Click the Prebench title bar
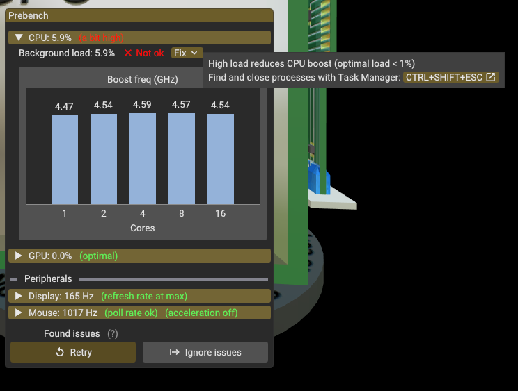Viewport: 518px width, 391px height. pos(139,15)
